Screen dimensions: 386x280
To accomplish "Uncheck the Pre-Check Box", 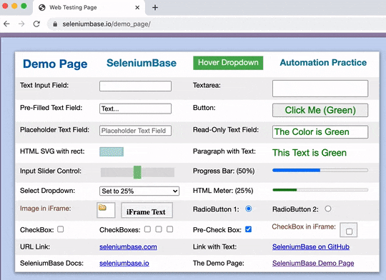I will tap(248, 229).
